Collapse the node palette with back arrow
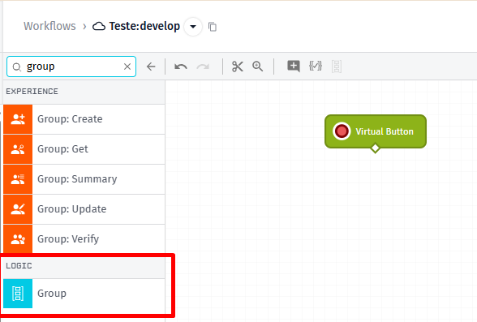Image resolution: width=477 pixels, height=322 pixels. pyautogui.click(x=151, y=67)
